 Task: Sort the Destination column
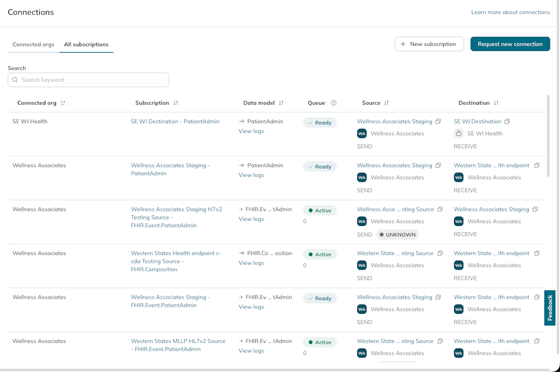pyautogui.click(x=496, y=103)
